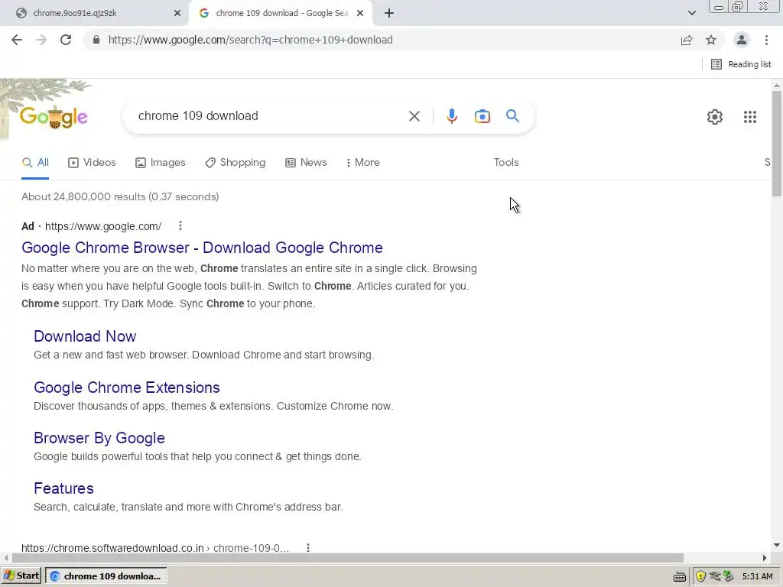Viewport: 783px width, 587px height.
Task: Open Google Chrome Extensions link
Action: point(127,388)
